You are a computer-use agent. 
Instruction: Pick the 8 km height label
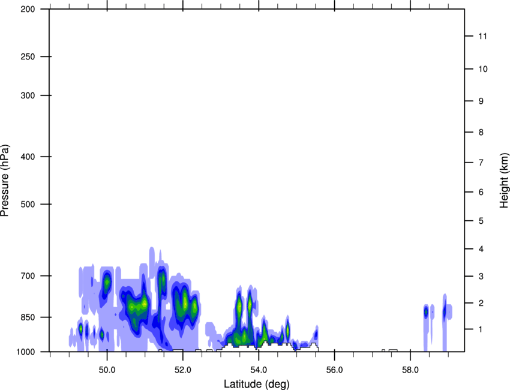click(x=481, y=132)
